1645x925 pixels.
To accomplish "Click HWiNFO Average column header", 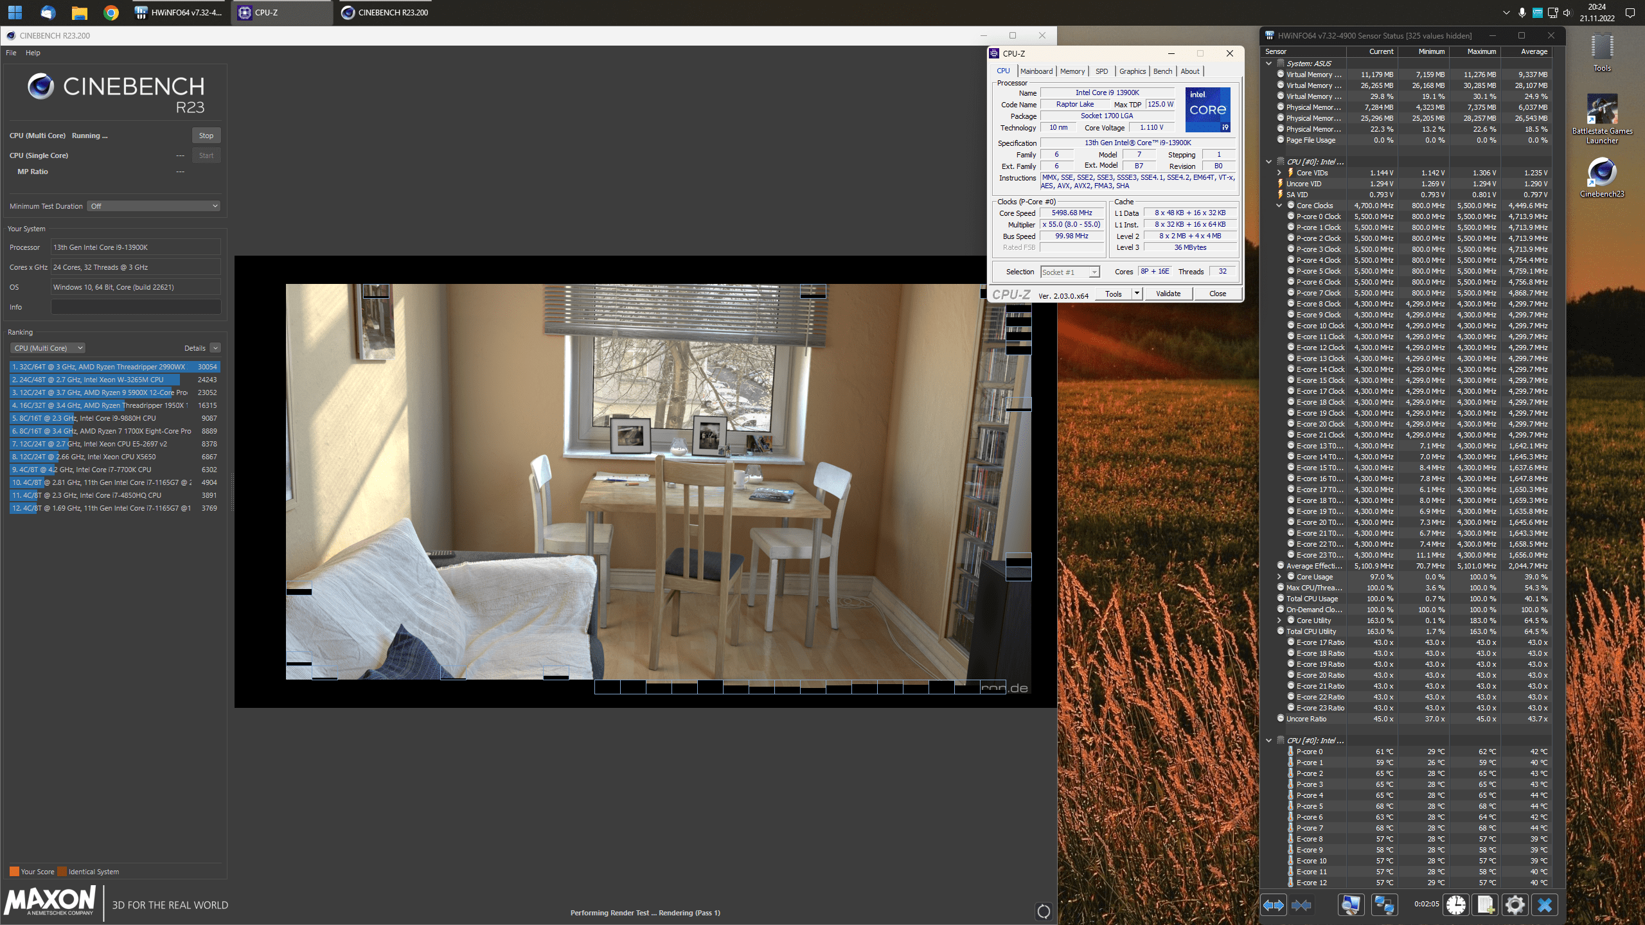I will [1526, 51].
